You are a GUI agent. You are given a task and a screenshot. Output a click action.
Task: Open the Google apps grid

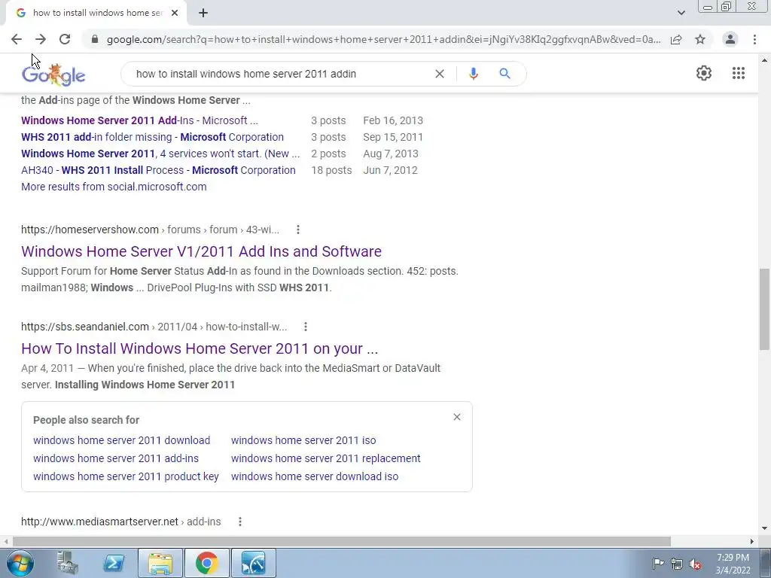pyautogui.click(x=738, y=73)
